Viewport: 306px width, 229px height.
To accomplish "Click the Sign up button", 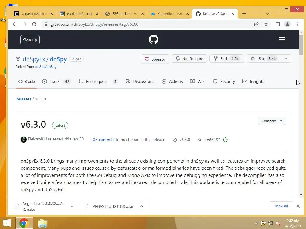I will [x=30, y=40].
